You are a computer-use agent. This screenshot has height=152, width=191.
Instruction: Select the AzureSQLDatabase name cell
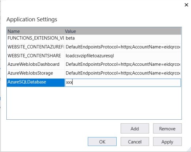point(36,83)
